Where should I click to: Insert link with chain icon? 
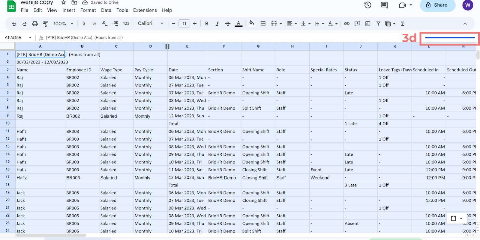pyautogui.click(x=347, y=23)
